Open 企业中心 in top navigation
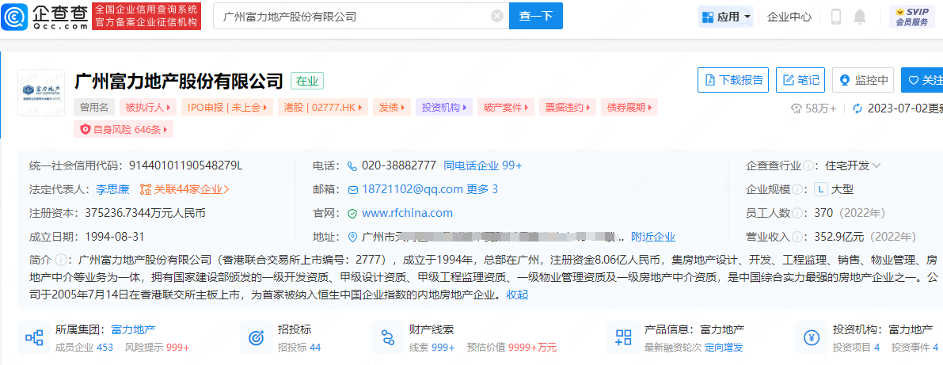 pyautogui.click(x=789, y=17)
